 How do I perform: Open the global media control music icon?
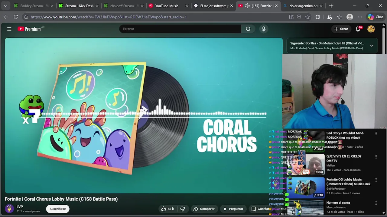tap(330, 17)
